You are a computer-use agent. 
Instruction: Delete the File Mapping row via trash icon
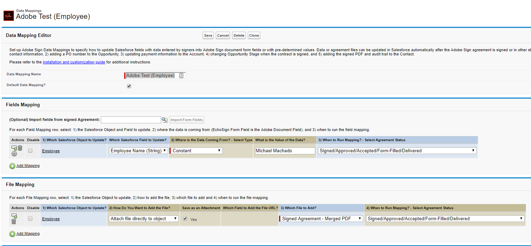click(x=14, y=222)
